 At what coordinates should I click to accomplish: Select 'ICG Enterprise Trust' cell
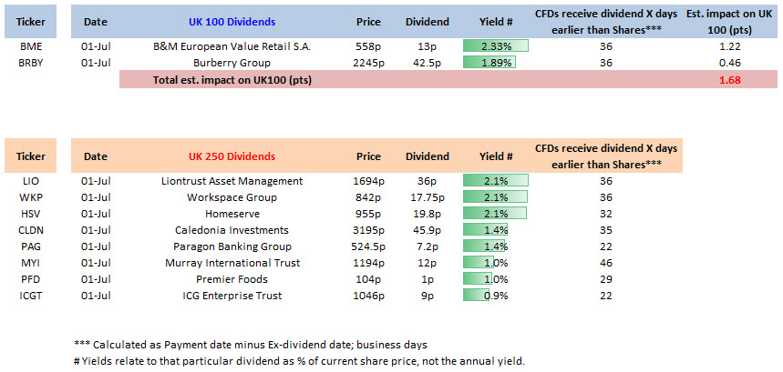click(232, 296)
